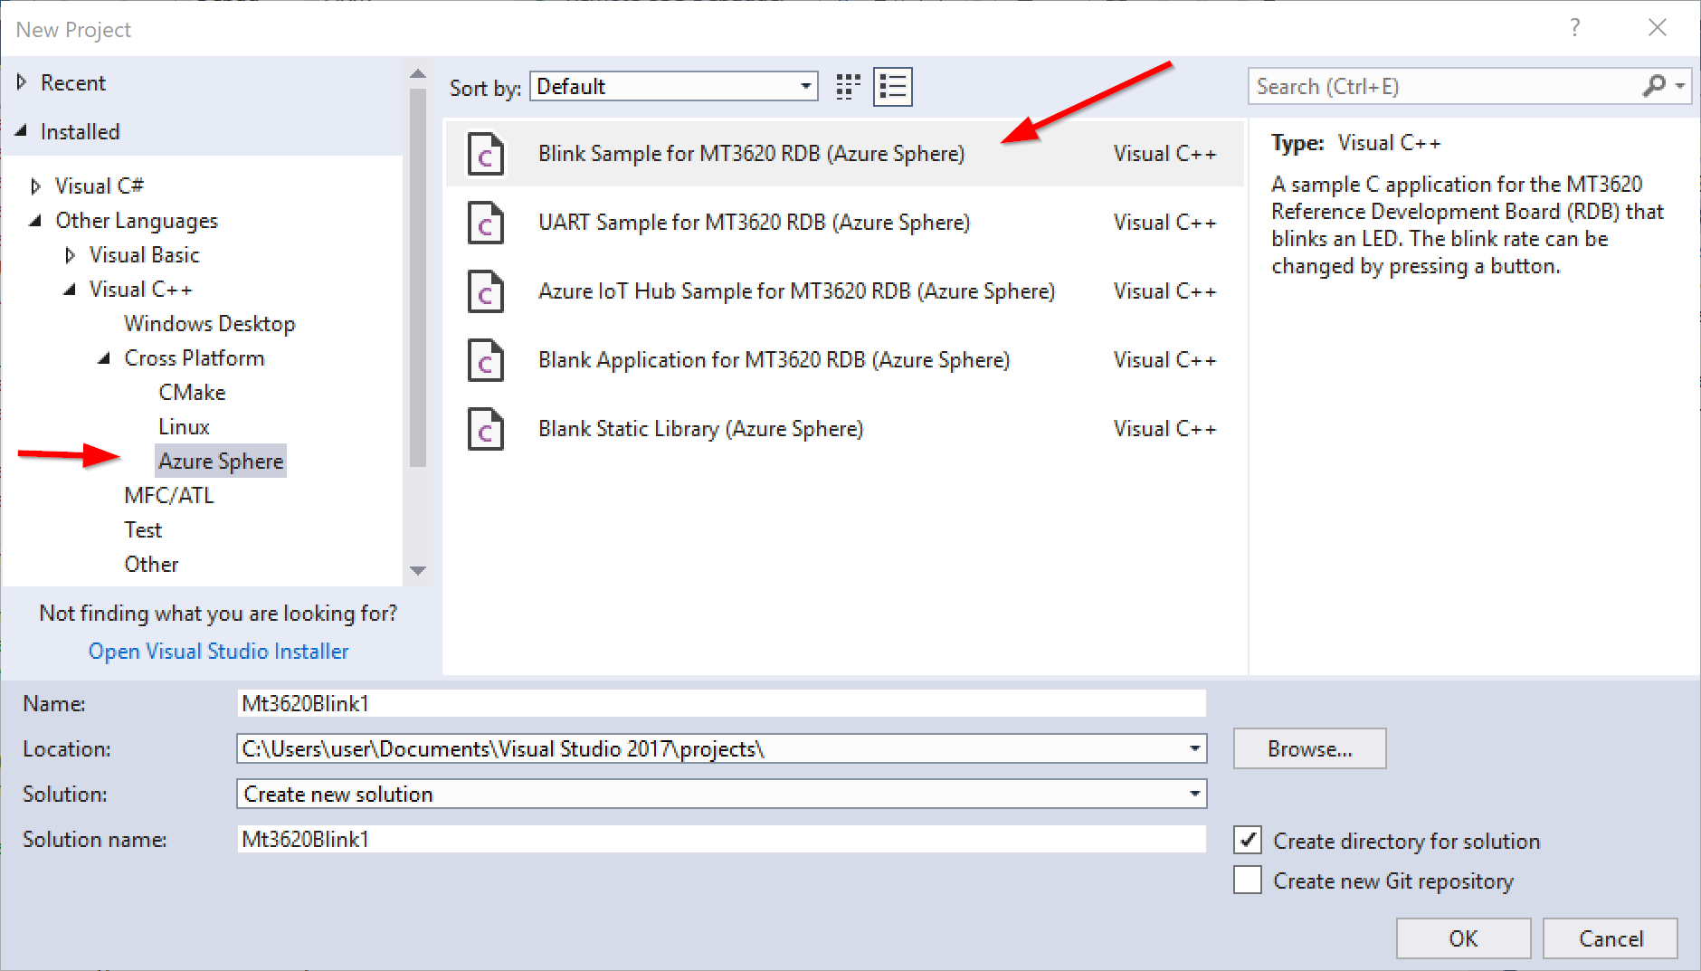Choose Blink Sample for MT3620 RDB template
This screenshot has height=971, width=1701.
click(844, 154)
